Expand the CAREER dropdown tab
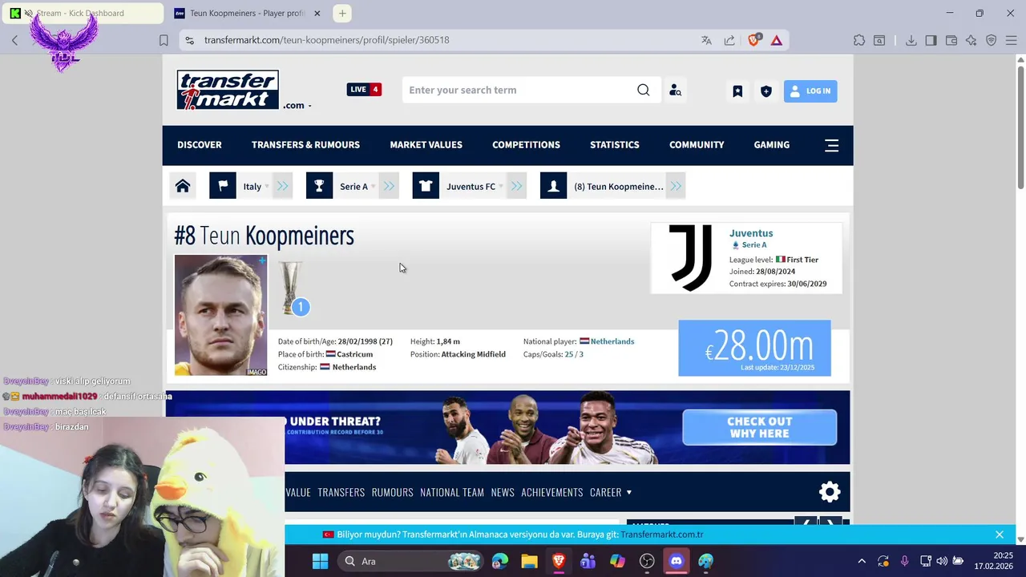1026x577 pixels. coord(611,492)
